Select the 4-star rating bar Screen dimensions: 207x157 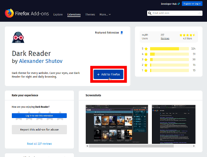[169, 54]
